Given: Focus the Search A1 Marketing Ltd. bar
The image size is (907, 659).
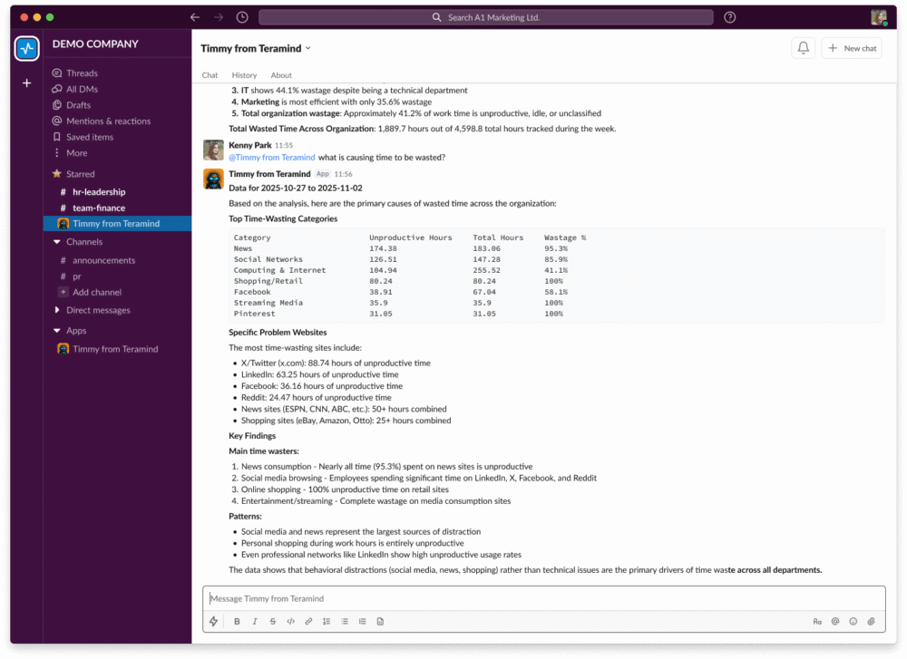Looking at the screenshot, I should click(x=486, y=17).
